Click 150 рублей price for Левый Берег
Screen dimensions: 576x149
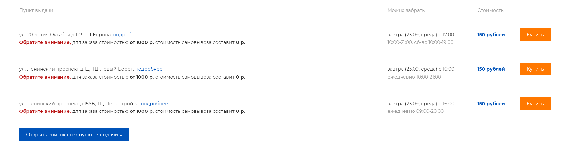tap(491, 69)
